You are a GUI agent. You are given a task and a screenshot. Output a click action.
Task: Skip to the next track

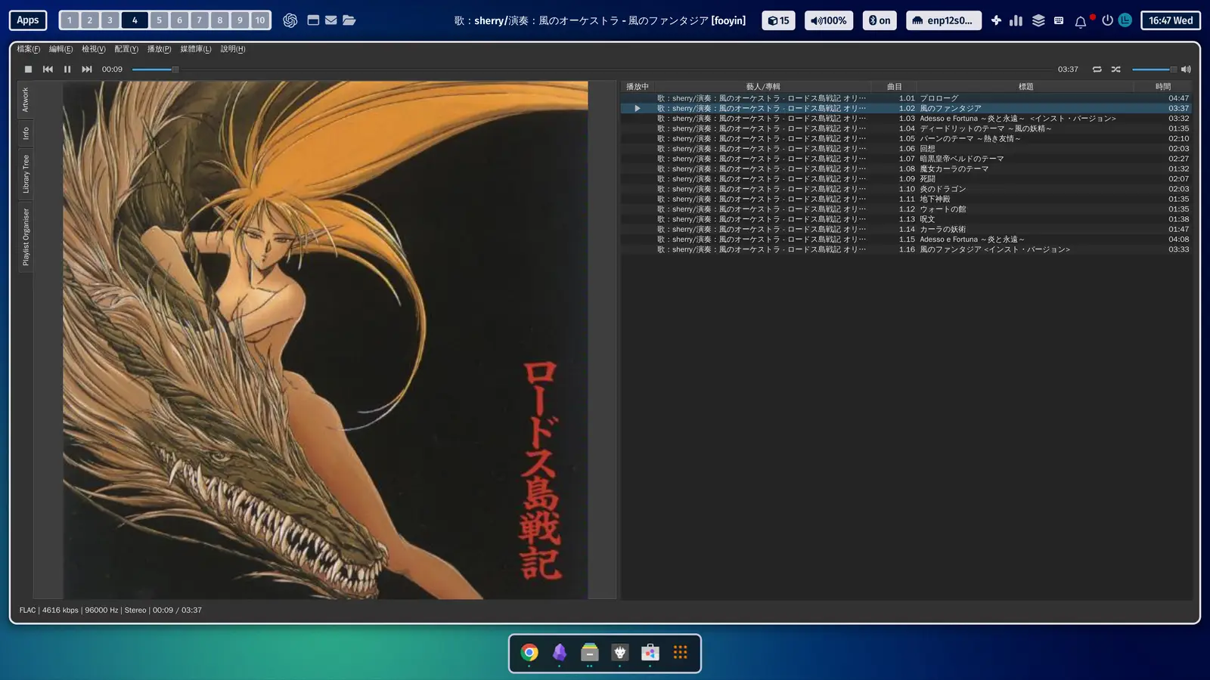point(87,69)
